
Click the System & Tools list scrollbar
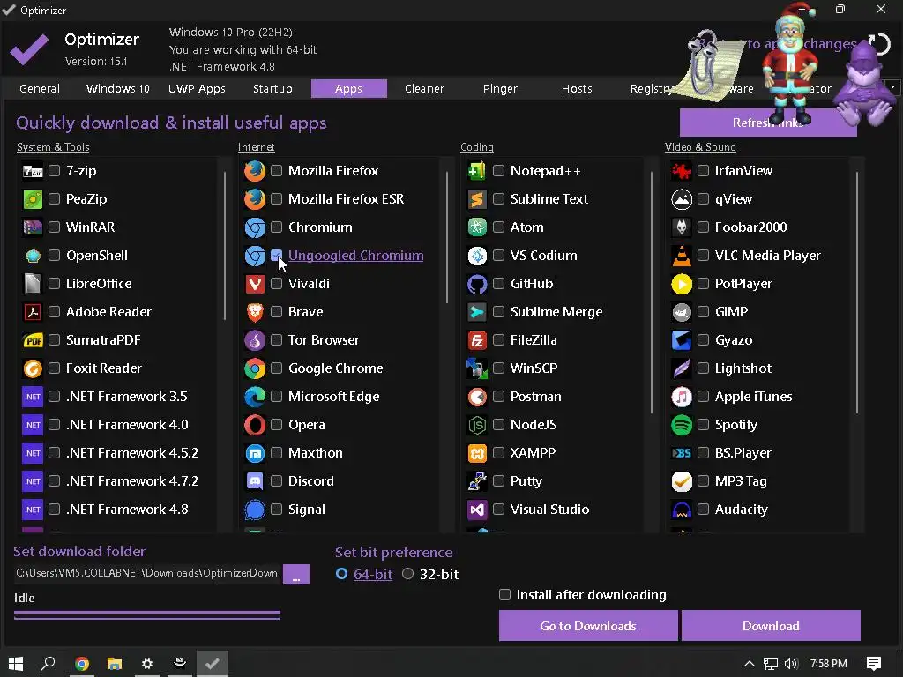225,245
